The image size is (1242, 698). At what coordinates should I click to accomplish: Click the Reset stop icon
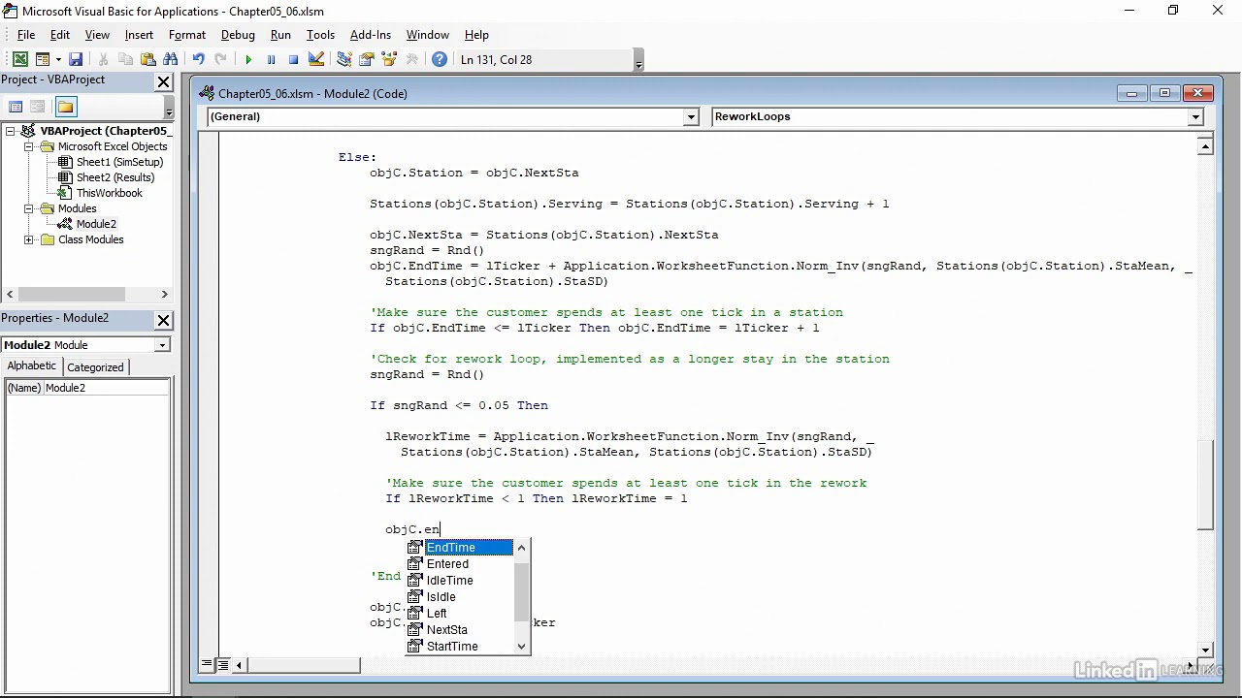pyautogui.click(x=293, y=59)
